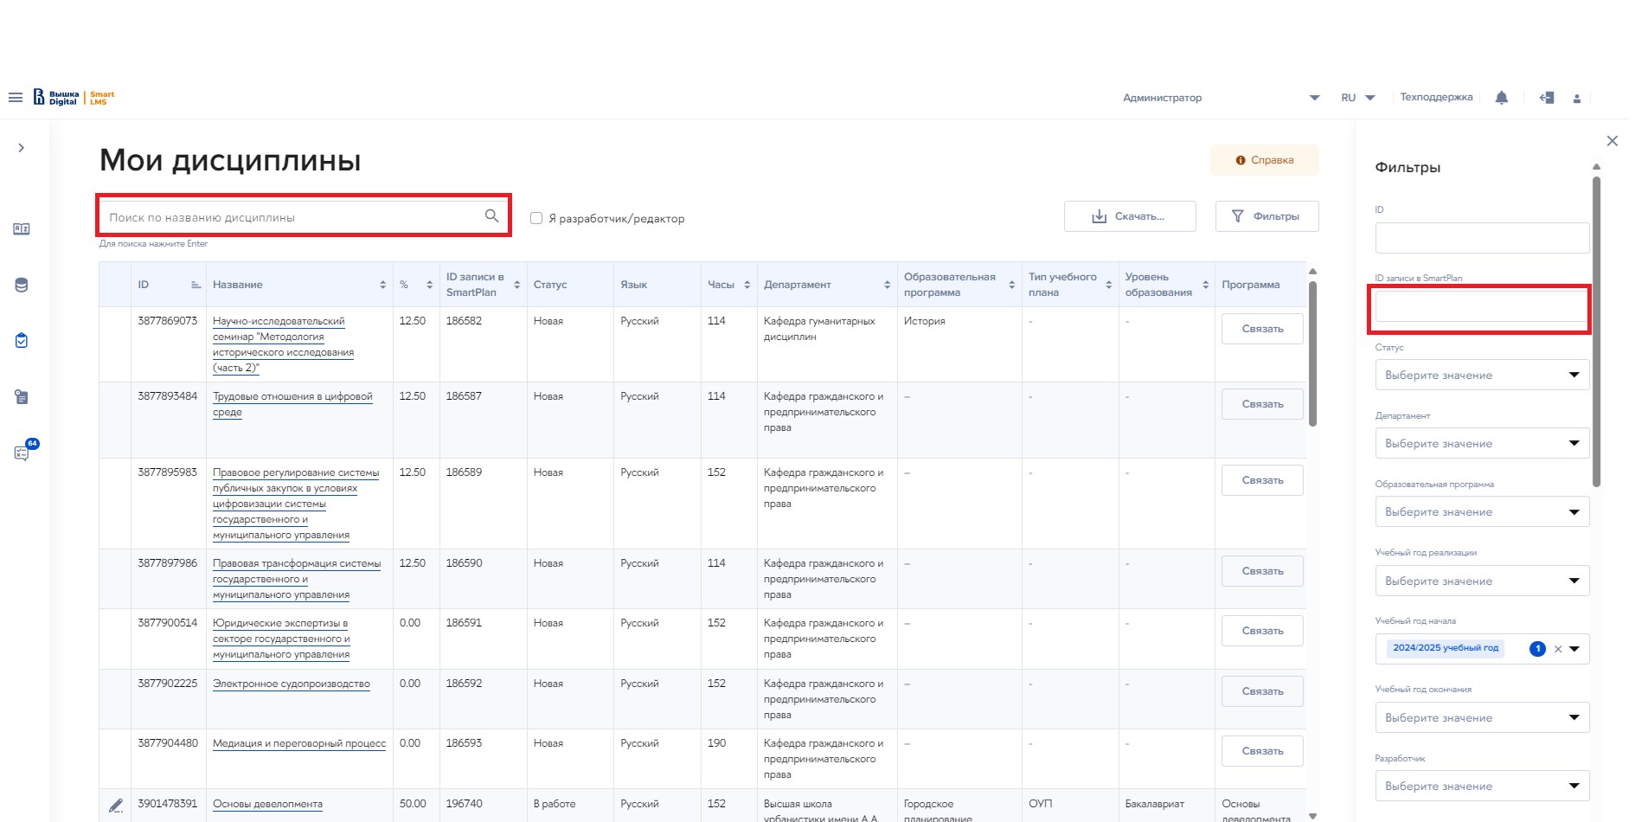
Task: Open the RU language selector
Action: point(1357,98)
